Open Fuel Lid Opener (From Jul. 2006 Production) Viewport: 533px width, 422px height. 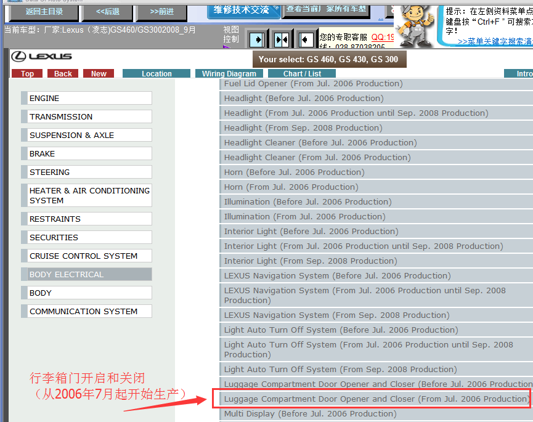376,84
